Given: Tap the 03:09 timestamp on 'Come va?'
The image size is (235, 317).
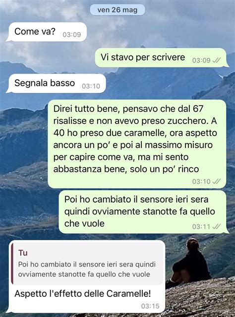Looking at the screenshot, I should coord(72,35).
